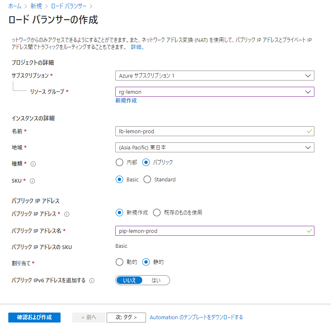Image resolution: width=331 pixels, height=330 pixels.
Task: Show info tooltip for パブリック IP アドレス
Action: pos(67,214)
